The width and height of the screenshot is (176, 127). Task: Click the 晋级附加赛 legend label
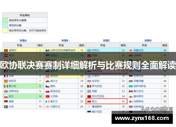coord(15,25)
